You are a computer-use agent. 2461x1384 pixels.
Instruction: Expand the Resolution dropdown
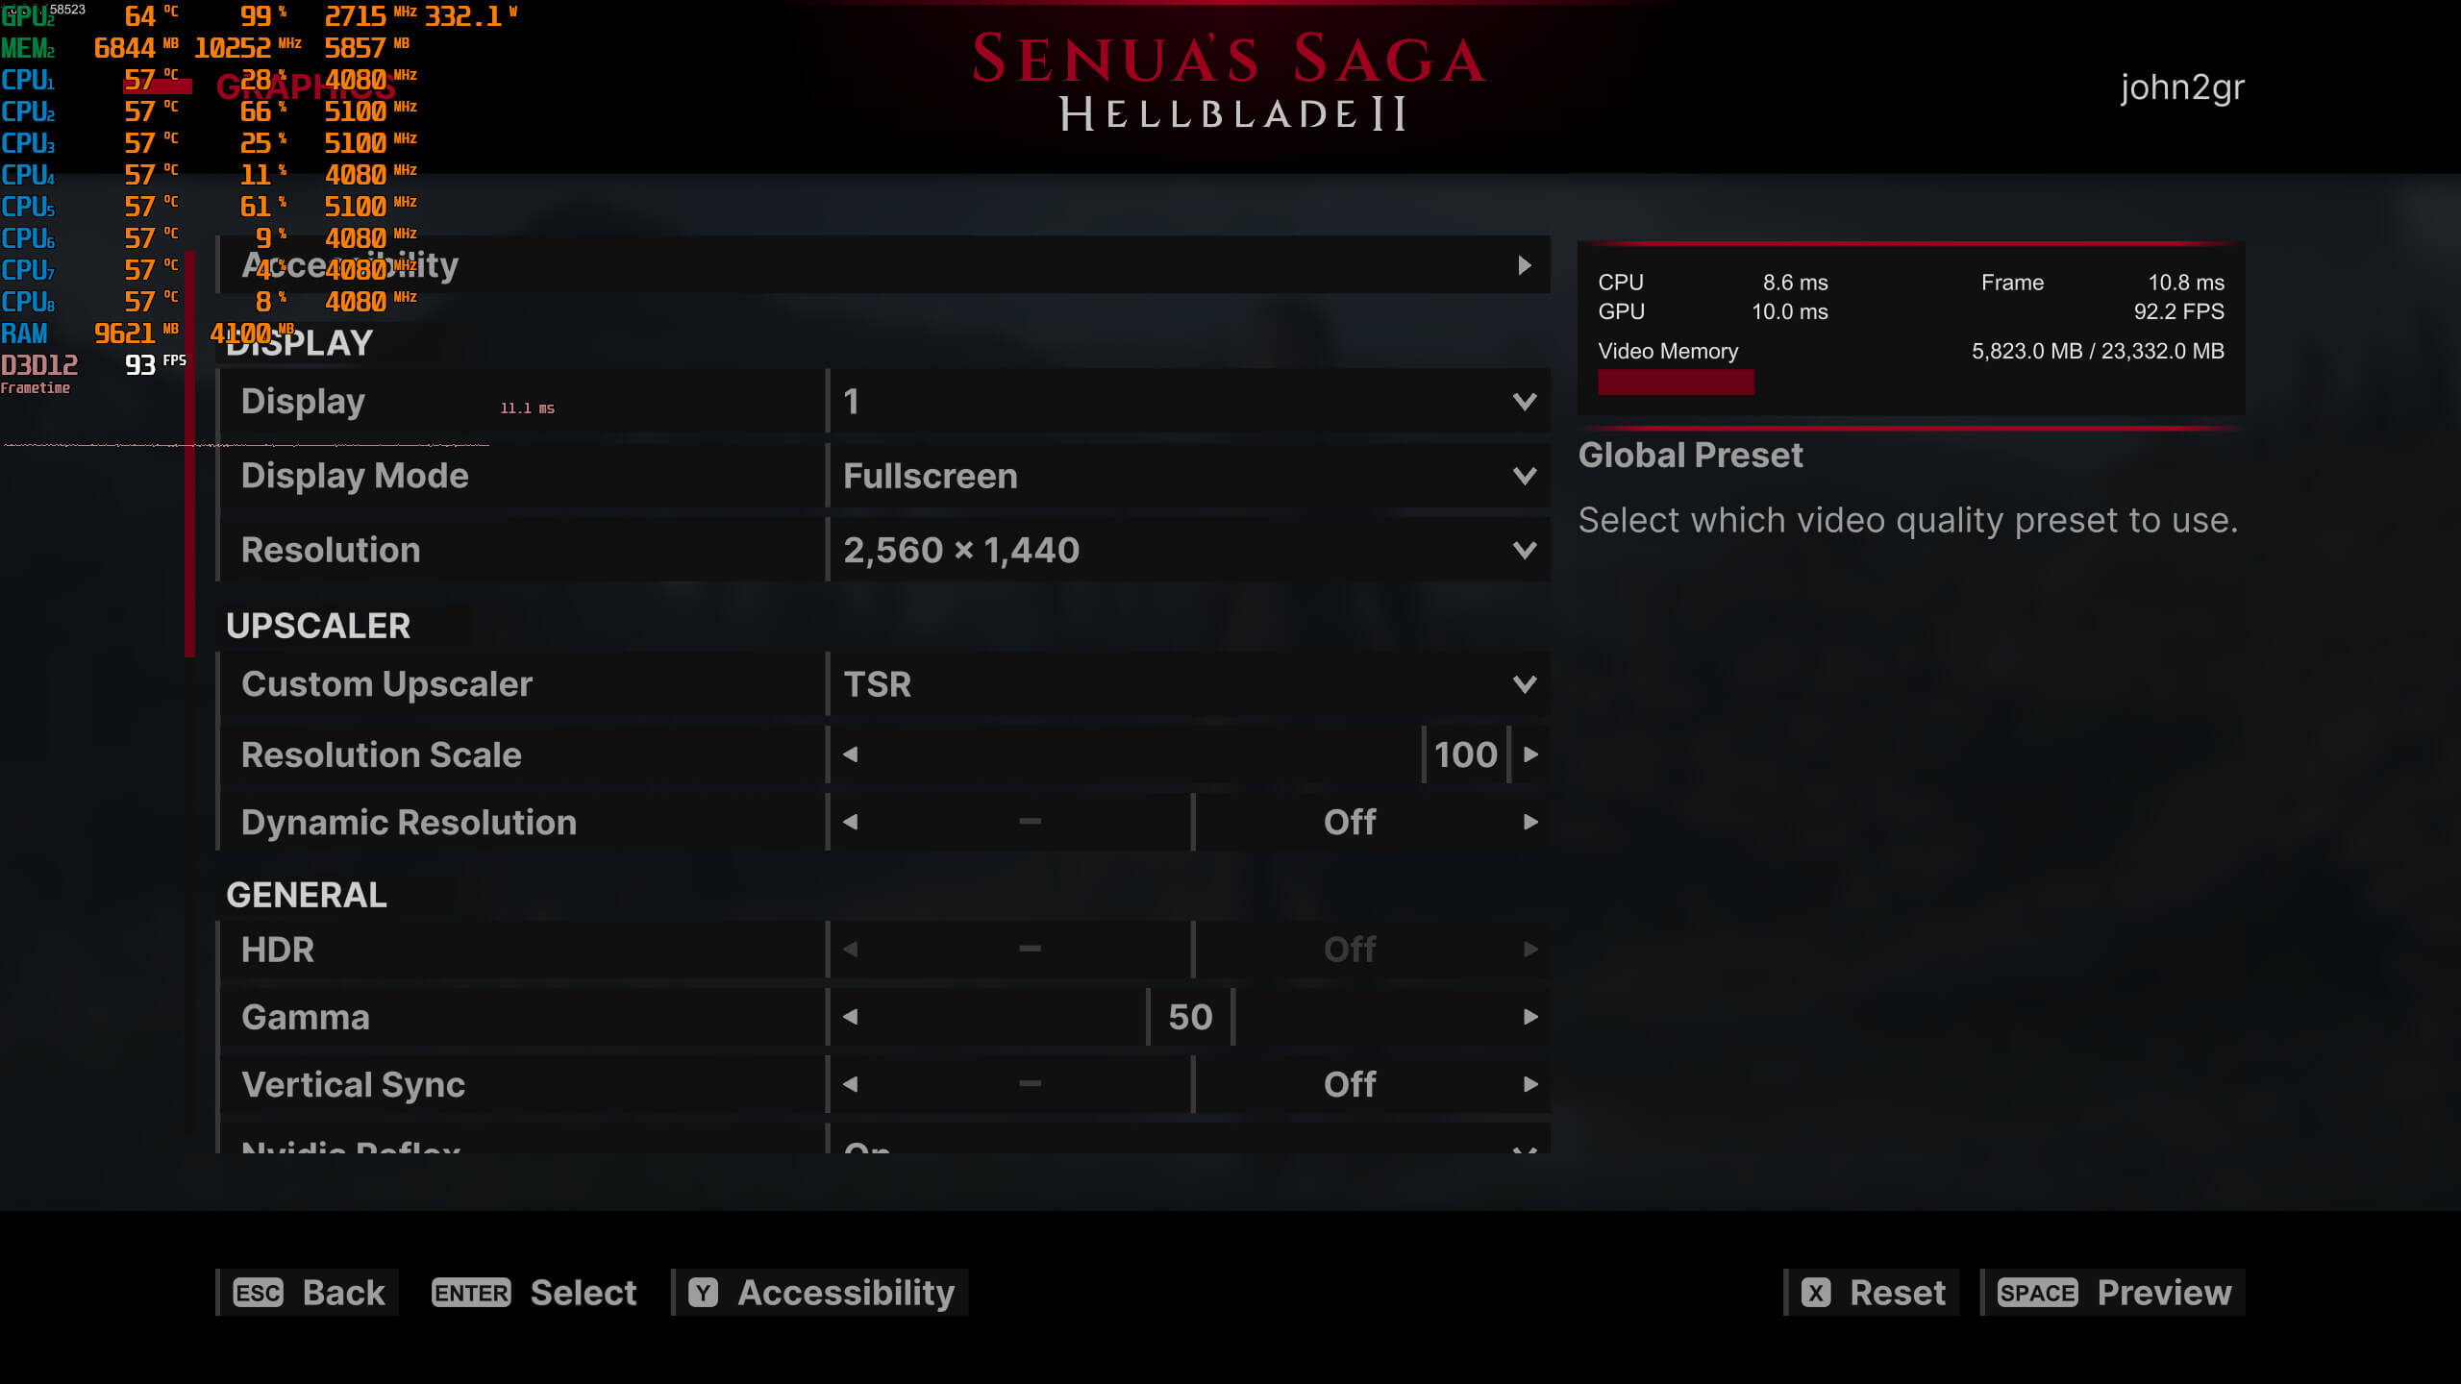pos(1188,550)
